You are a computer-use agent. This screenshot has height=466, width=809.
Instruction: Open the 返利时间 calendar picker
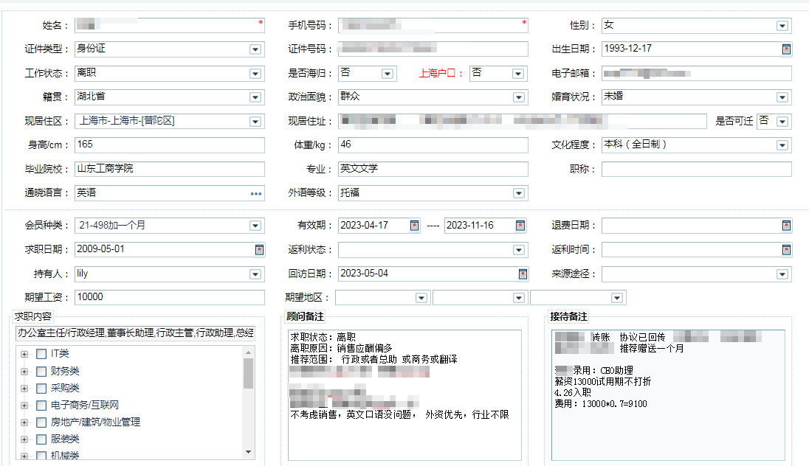(786, 249)
